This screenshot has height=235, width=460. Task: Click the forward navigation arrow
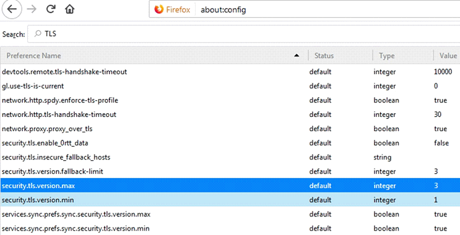(x=32, y=9)
